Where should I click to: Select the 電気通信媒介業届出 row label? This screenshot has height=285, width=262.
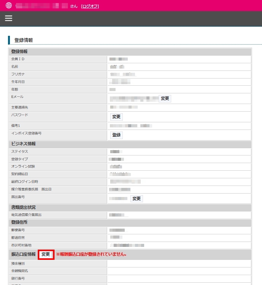tap(26, 215)
